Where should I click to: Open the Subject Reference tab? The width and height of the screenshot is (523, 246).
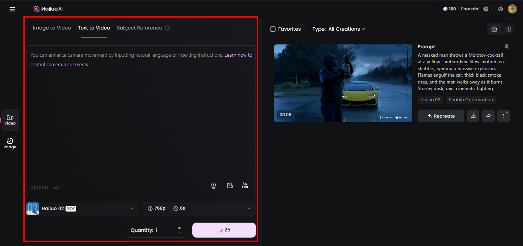click(139, 28)
